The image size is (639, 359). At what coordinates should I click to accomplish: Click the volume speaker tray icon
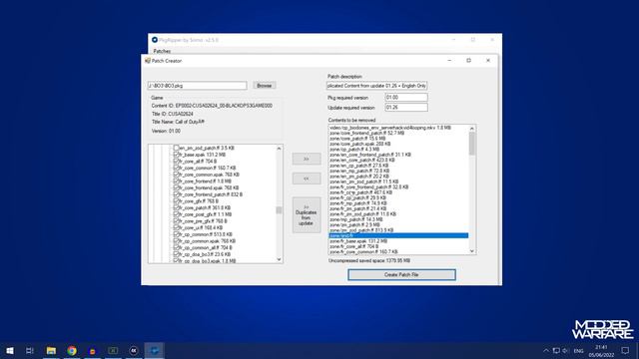(x=565, y=350)
